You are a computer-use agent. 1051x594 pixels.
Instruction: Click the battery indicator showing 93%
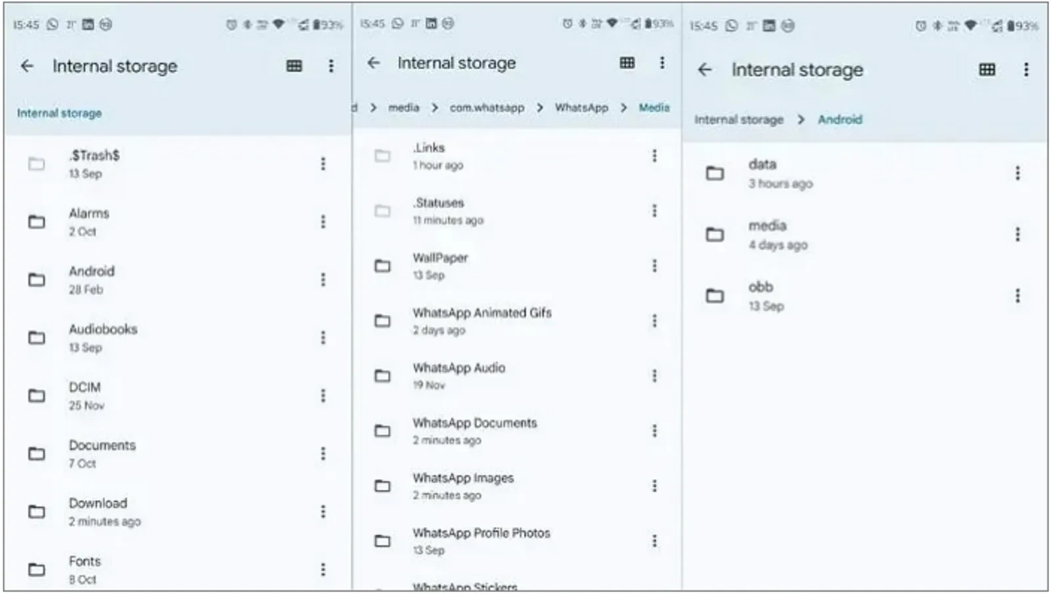[x=328, y=24]
